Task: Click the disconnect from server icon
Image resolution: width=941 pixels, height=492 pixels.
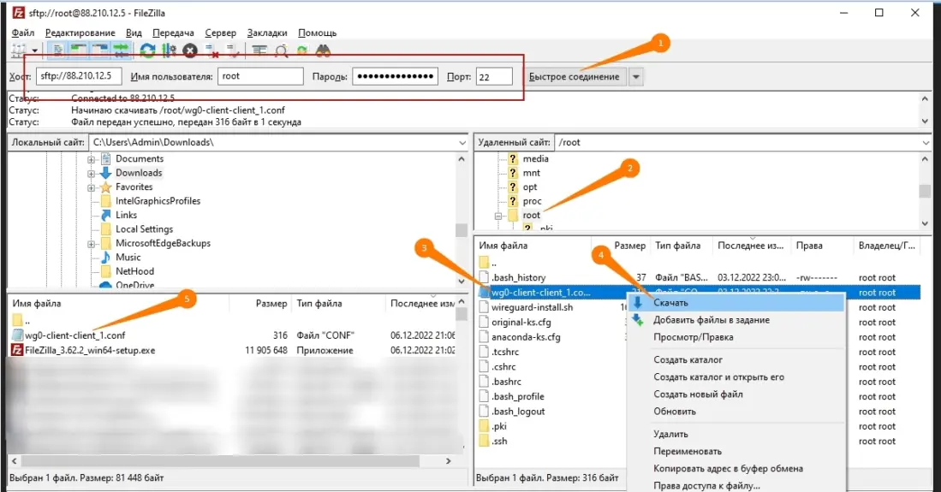Action: [212, 51]
